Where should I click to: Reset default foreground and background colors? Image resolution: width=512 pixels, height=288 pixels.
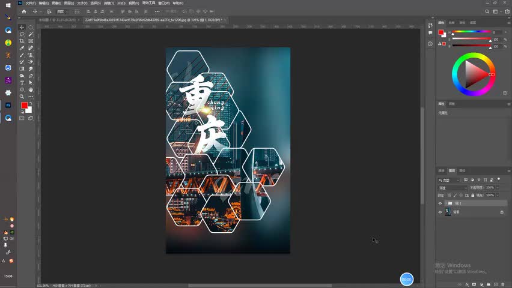pyautogui.click(x=22, y=112)
